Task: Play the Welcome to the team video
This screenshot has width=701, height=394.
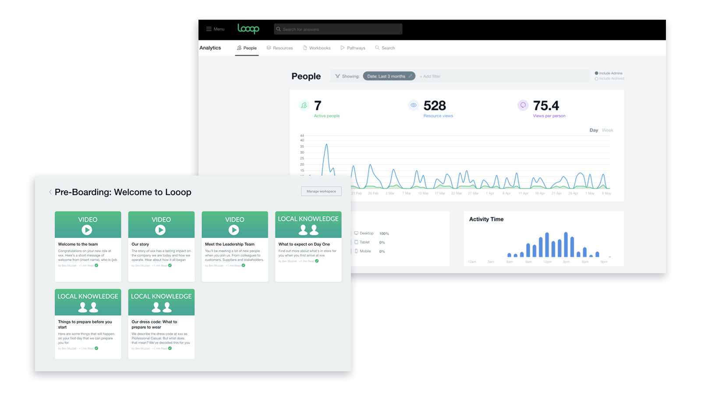Action: pyautogui.click(x=87, y=230)
